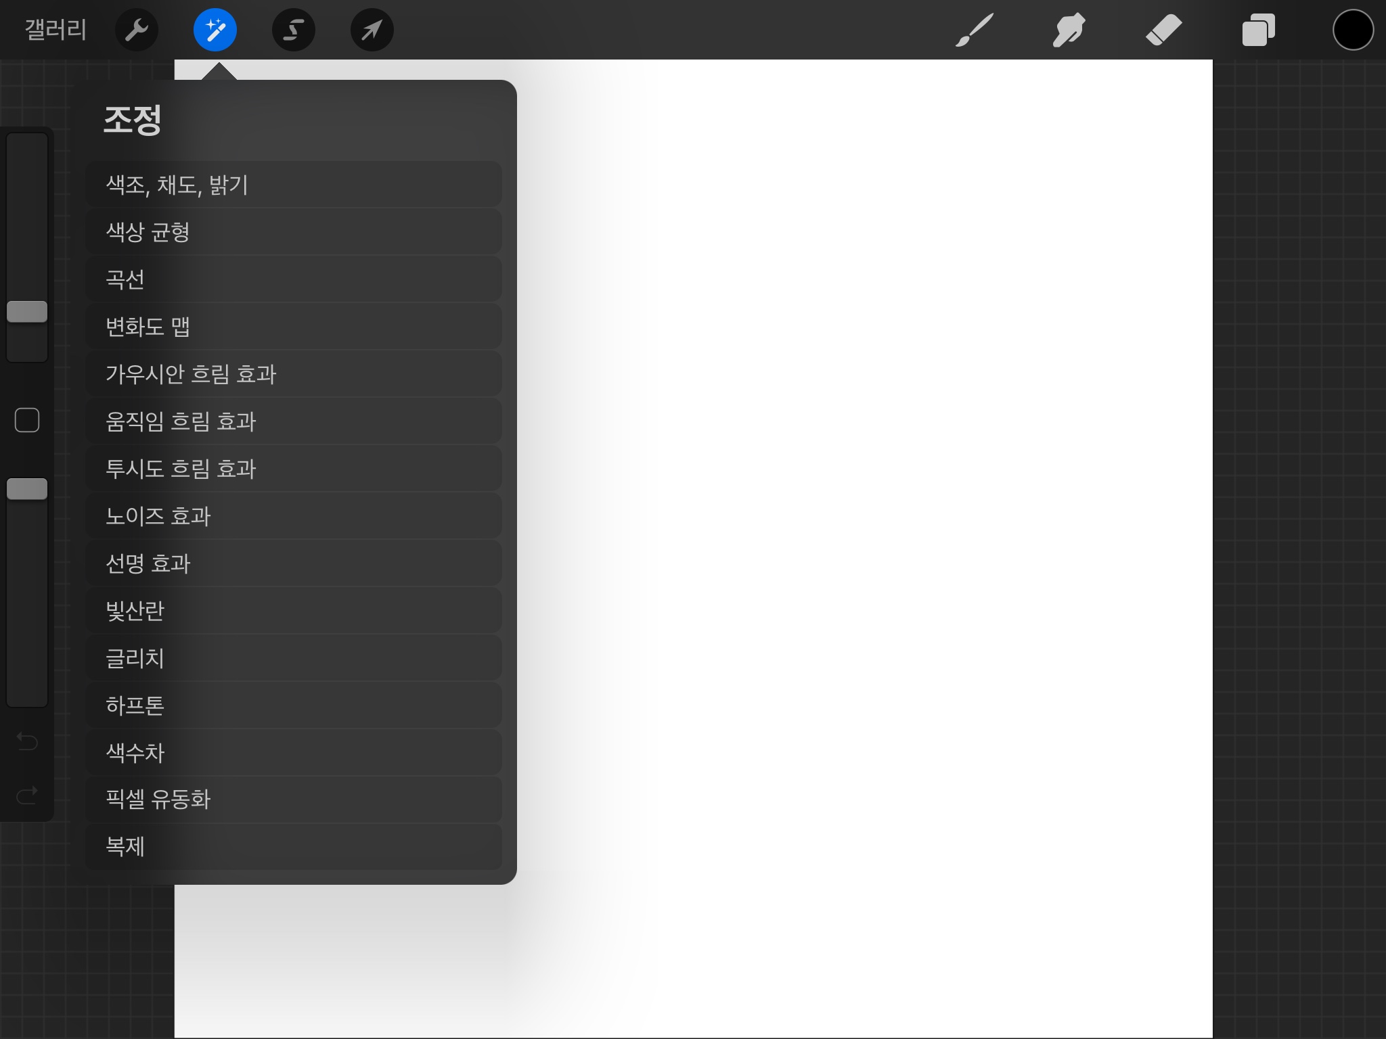Apply 가우시안 흐림 효과

(294, 374)
